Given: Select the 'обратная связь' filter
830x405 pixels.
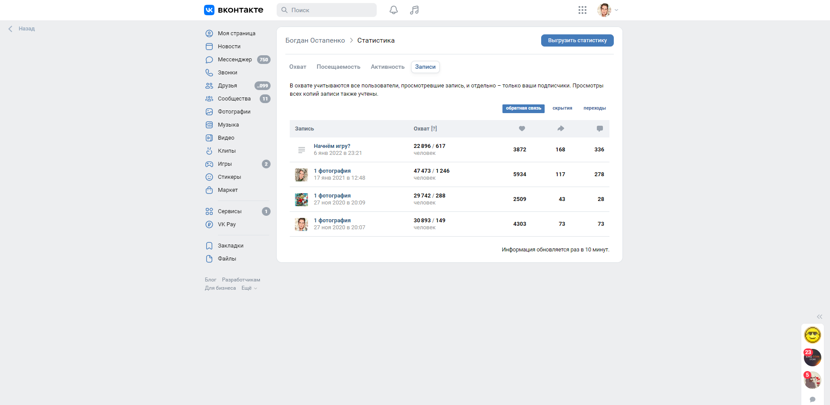Looking at the screenshot, I should 523,108.
